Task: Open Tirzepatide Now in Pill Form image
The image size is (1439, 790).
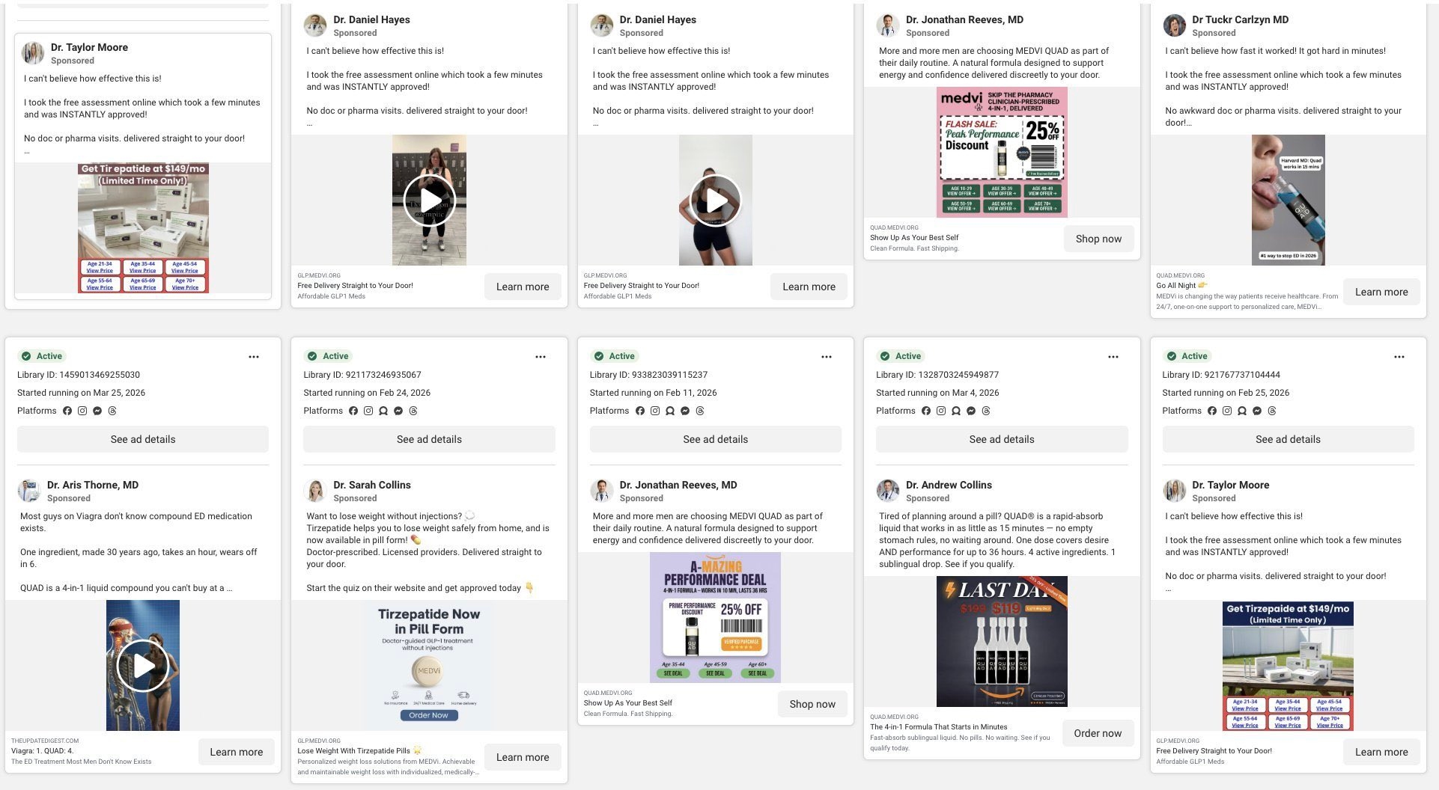Action: pos(429,665)
